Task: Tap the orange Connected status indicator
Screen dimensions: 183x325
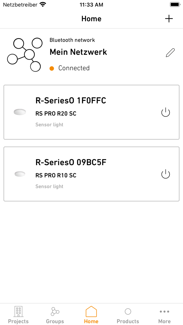Action: tap(52, 68)
